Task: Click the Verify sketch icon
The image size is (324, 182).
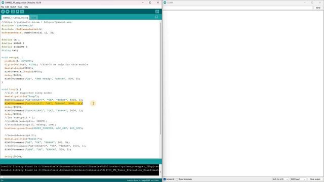Action: [3, 12]
